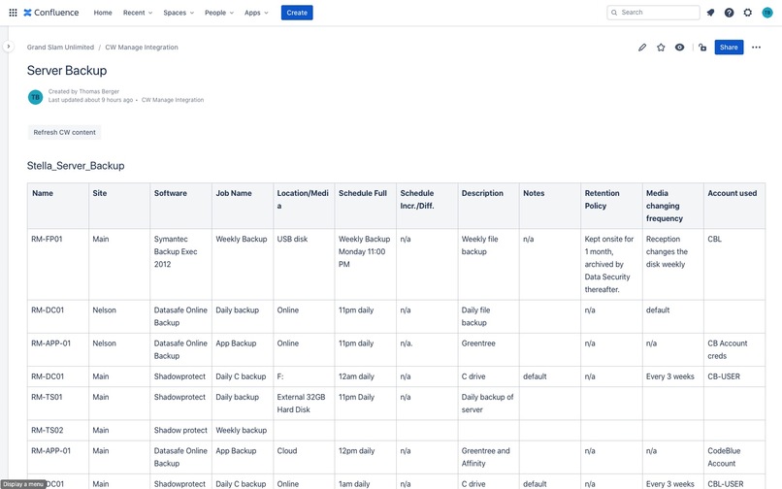Viewport: 782px width, 489px height.
Task: Open CW Manage Integration breadcrumb link
Action: [142, 47]
